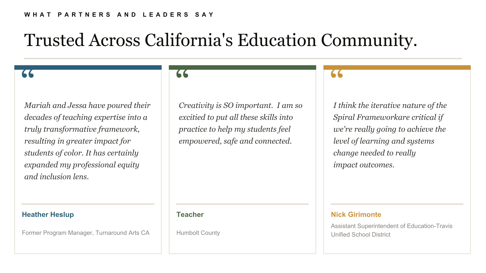This screenshot has height=273, width=486.
Task: Click the divider above Heather Heslup
Action: [x=88, y=204]
